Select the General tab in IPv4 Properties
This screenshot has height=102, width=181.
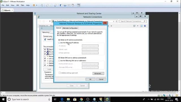59,28
